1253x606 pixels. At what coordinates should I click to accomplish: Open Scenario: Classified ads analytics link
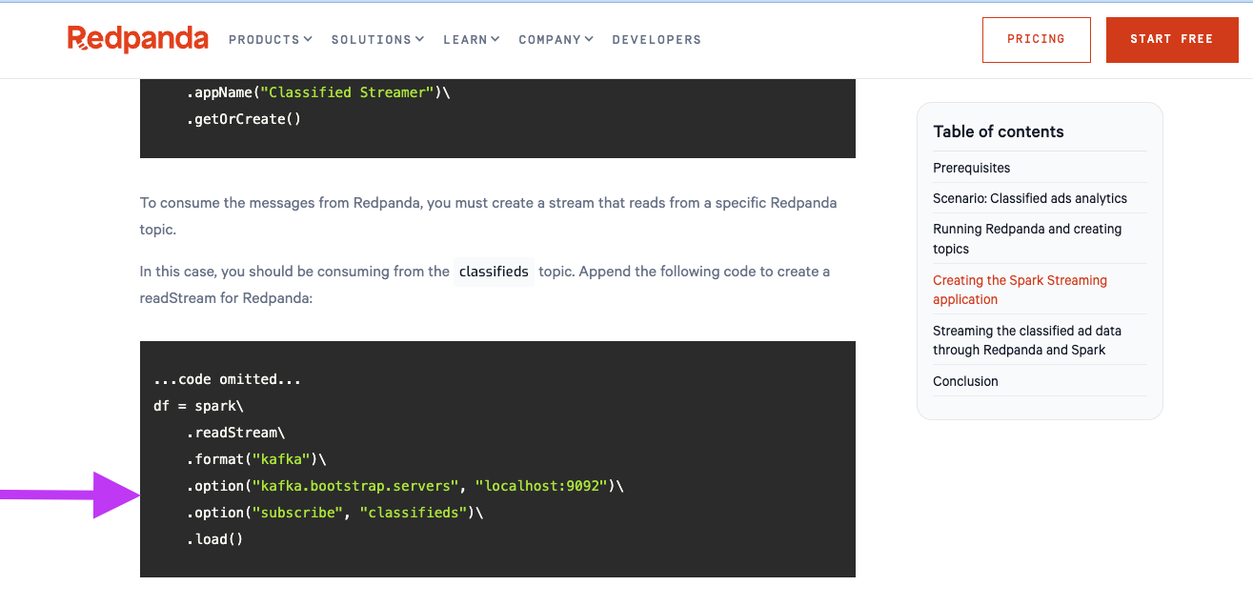coord(1029,198)
